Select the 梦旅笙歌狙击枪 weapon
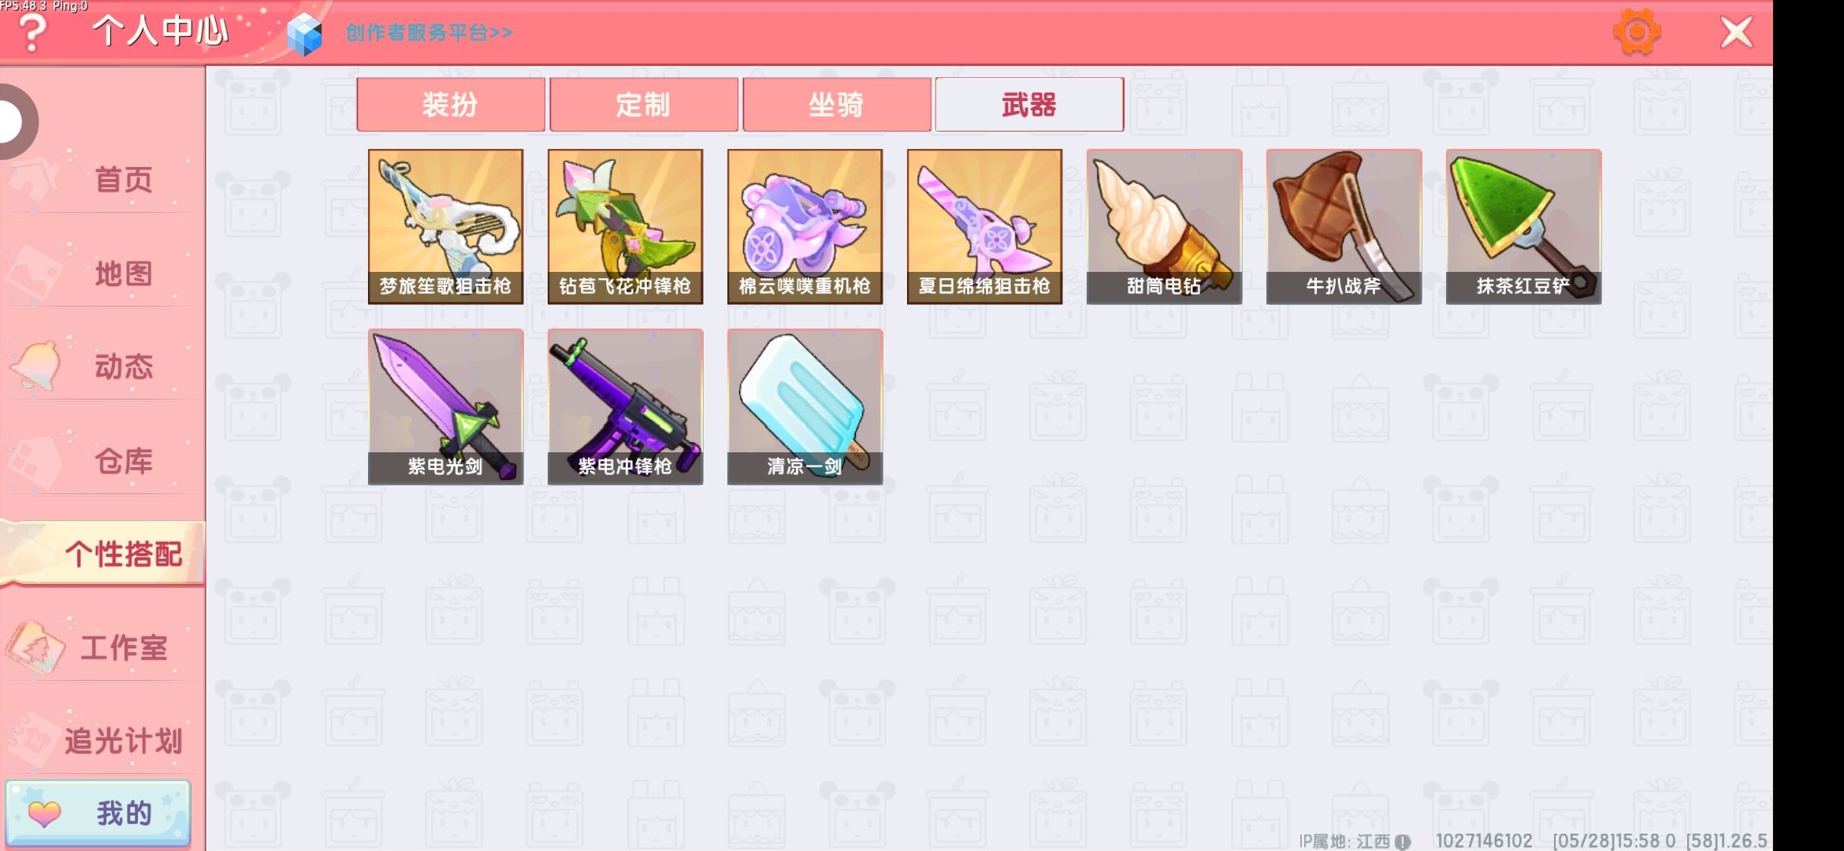Viewport: 1844px width, 851px height. pyautogui.click(x=446, y=227)
